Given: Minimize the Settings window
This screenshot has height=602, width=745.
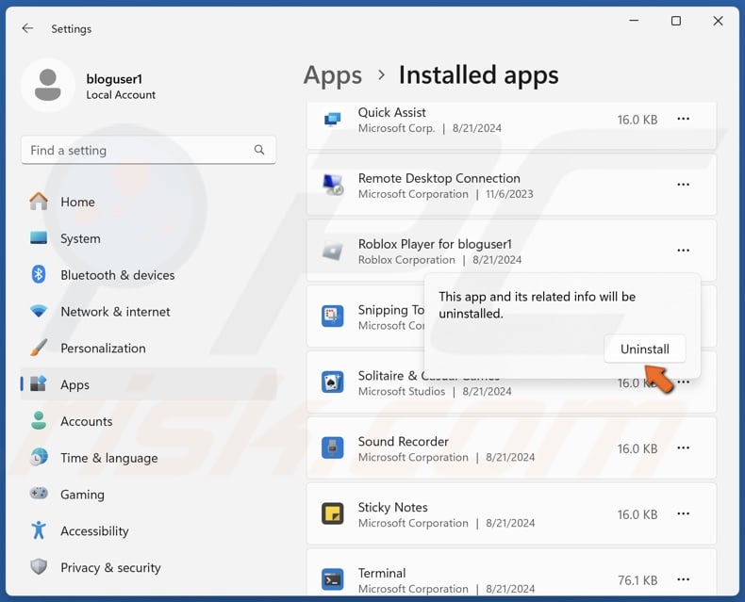Looking at the screenshot, I should click(x=634, y=21).
